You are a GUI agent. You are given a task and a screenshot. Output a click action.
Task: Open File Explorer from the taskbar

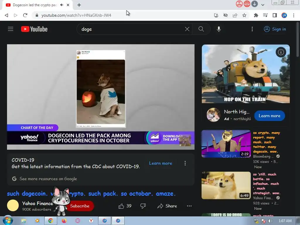23,221
